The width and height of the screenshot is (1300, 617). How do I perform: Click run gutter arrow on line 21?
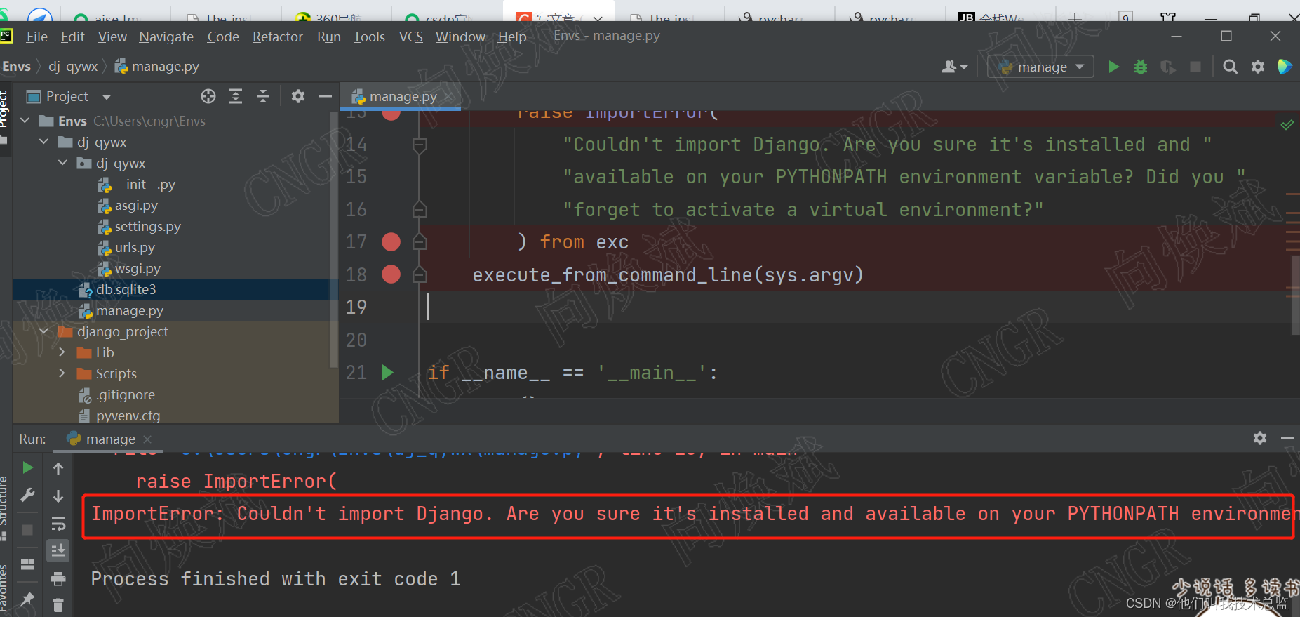[x=387, y=372]
